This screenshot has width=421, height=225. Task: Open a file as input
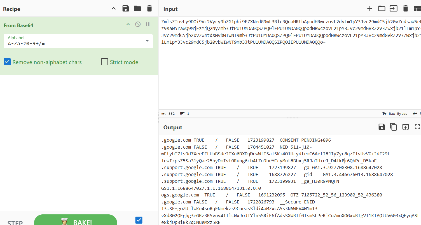coord(394,9)
